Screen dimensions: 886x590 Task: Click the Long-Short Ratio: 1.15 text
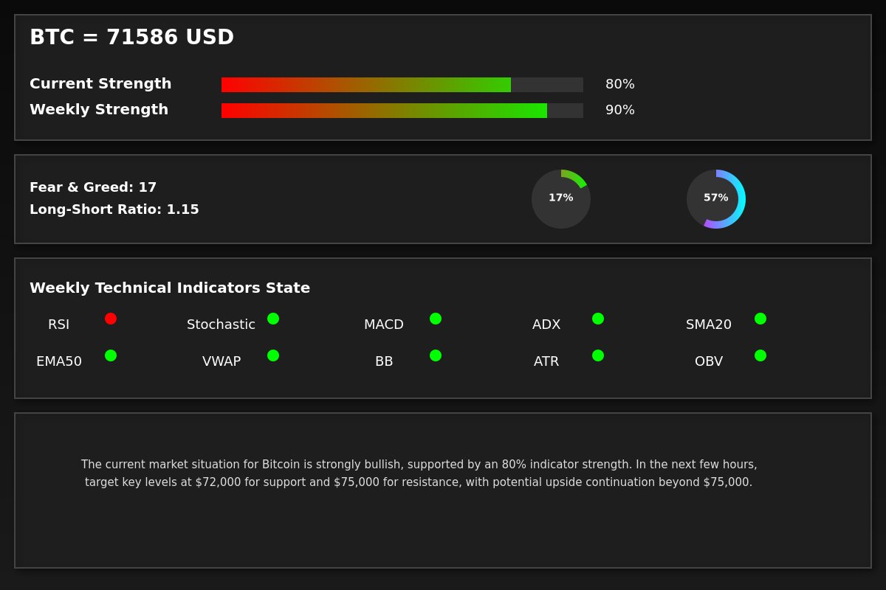click(114, 209)
